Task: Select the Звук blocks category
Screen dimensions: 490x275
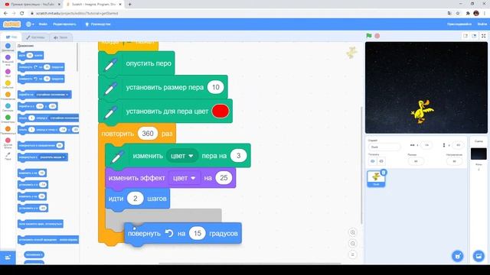Action: pyautogui.click(x=8, y=71)
